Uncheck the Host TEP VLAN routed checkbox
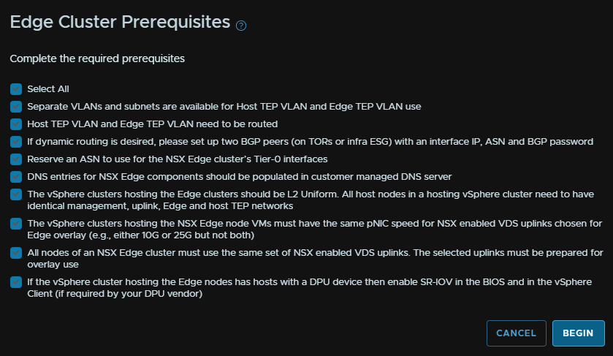 pos(16,124)
